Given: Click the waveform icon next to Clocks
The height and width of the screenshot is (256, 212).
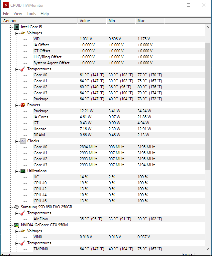Looking at the screenshot, I should (x=23, y=141).
